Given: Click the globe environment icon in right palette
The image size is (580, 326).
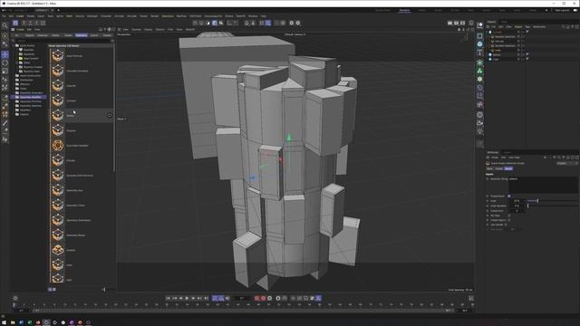Looking at the screenshot, I should (479, 115).
